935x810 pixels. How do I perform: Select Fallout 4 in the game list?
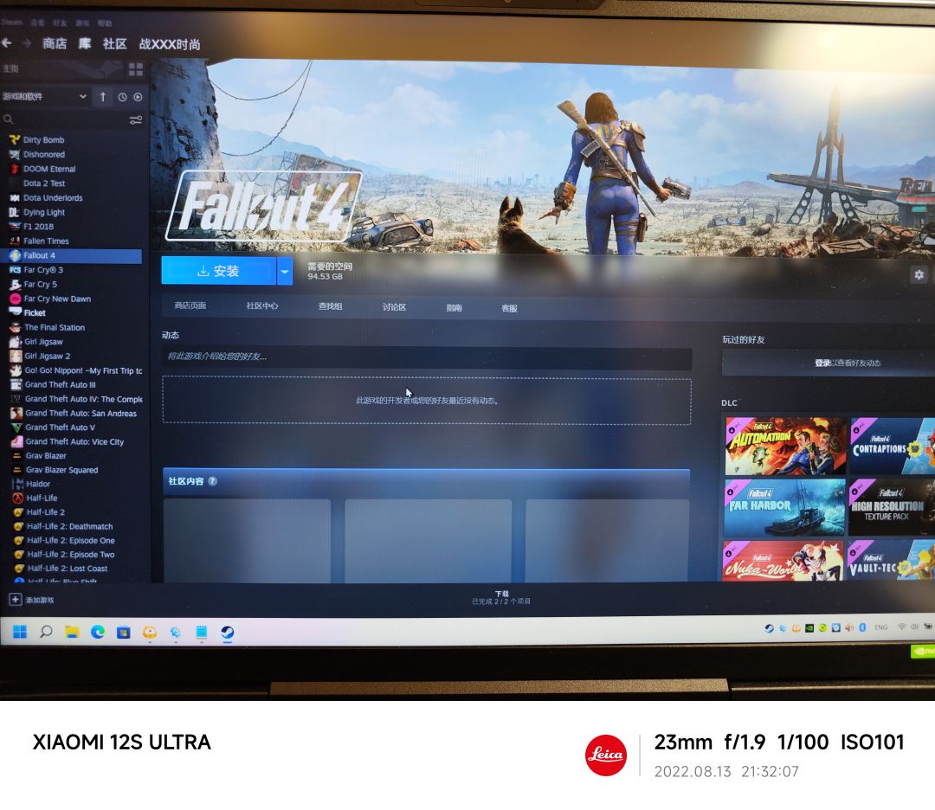click(71, 255)
